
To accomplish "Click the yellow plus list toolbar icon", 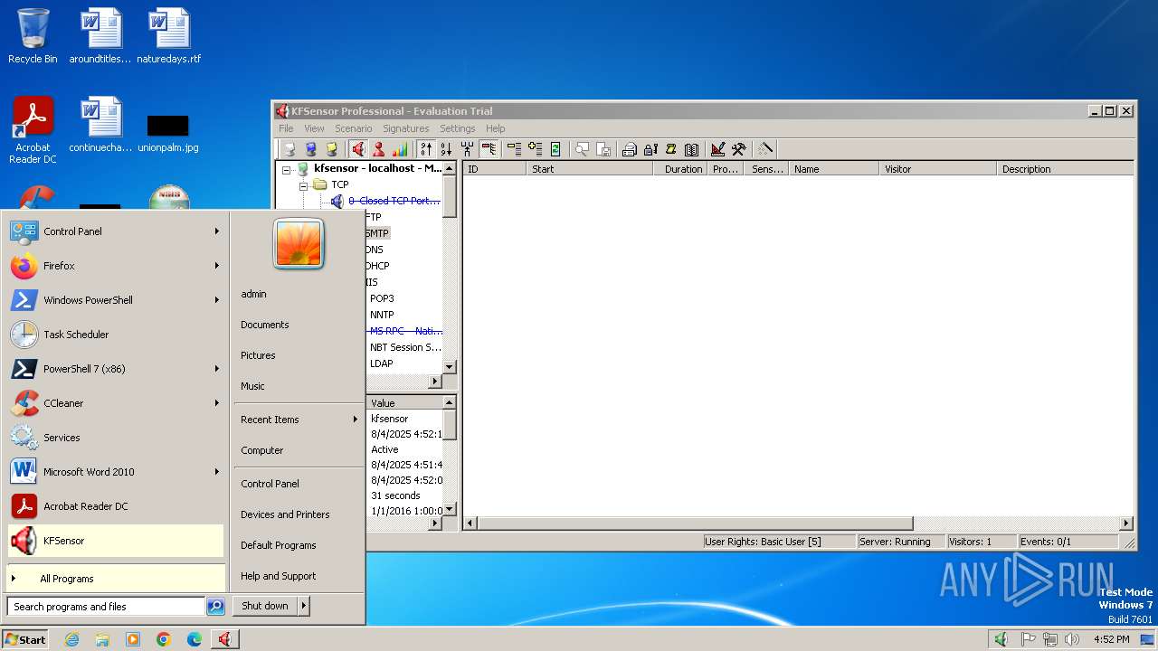I will [535, 149].
